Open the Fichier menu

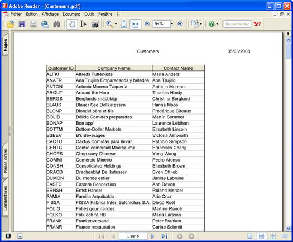pos(16,14)
